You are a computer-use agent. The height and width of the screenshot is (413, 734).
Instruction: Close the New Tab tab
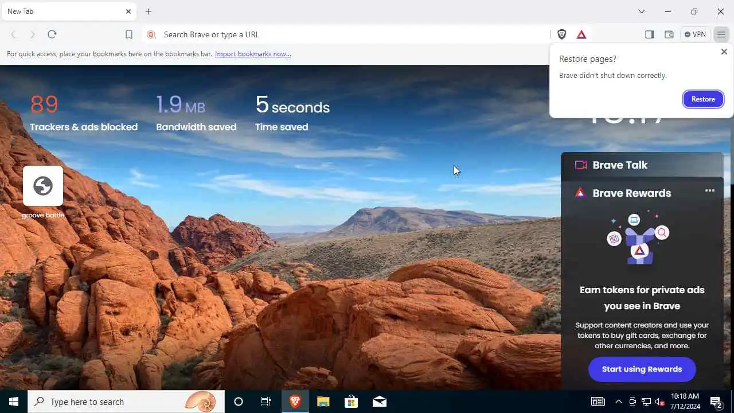tap(128, 11)
